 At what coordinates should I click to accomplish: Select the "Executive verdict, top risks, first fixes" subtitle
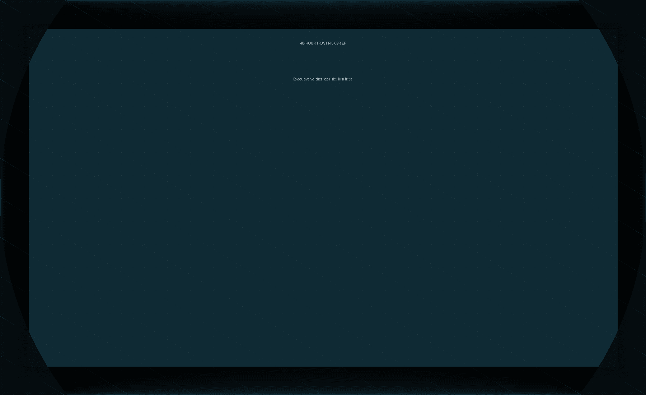[x=323, y=79]
